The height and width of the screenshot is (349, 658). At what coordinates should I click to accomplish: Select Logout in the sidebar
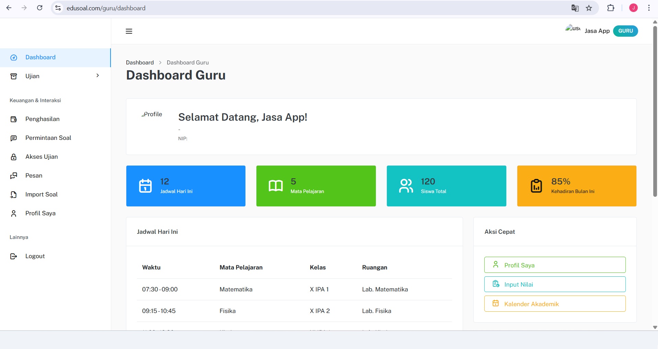click(35, 256)
